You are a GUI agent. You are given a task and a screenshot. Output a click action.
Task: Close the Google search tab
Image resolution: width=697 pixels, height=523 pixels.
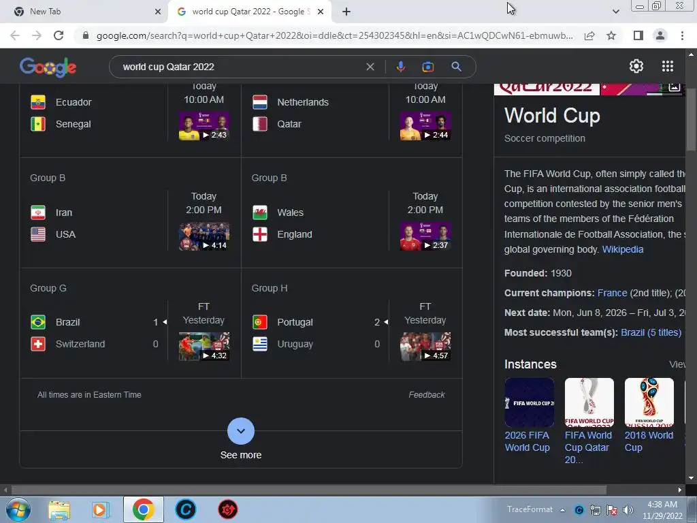tap(321, 12)
